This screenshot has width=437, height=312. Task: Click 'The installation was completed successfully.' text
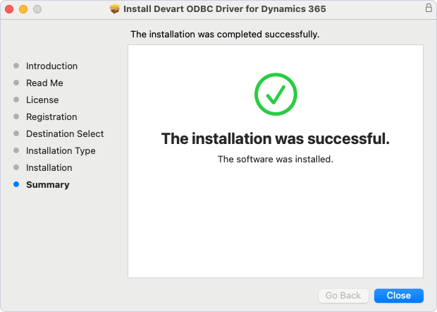225,35
